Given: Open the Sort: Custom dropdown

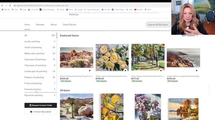Looking at the screenshot, I should pos(189,36).
